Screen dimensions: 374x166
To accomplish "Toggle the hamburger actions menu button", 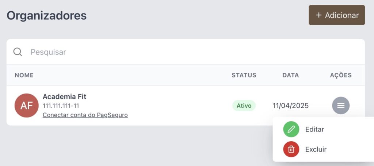I will click(x=341, y=105).
